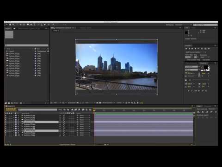Image resolution: width=222 pixels, height=167 pixels.
Task: Click Align Horizontal Center icon in Align panel
Action: tap(203, 112)
